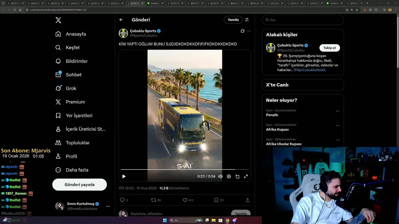Open Topluluklar communities
Viewport: 399px width, 224px height.
pyautogui.click(x=72, y=143)
